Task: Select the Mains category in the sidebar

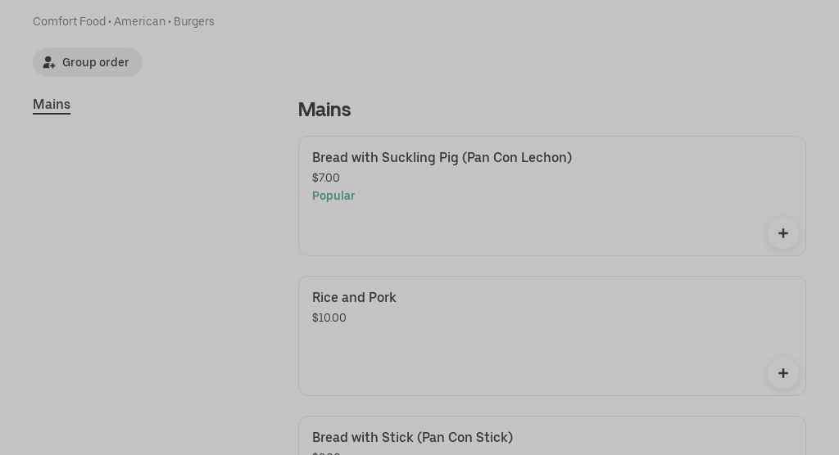Action: pos(52,104)
